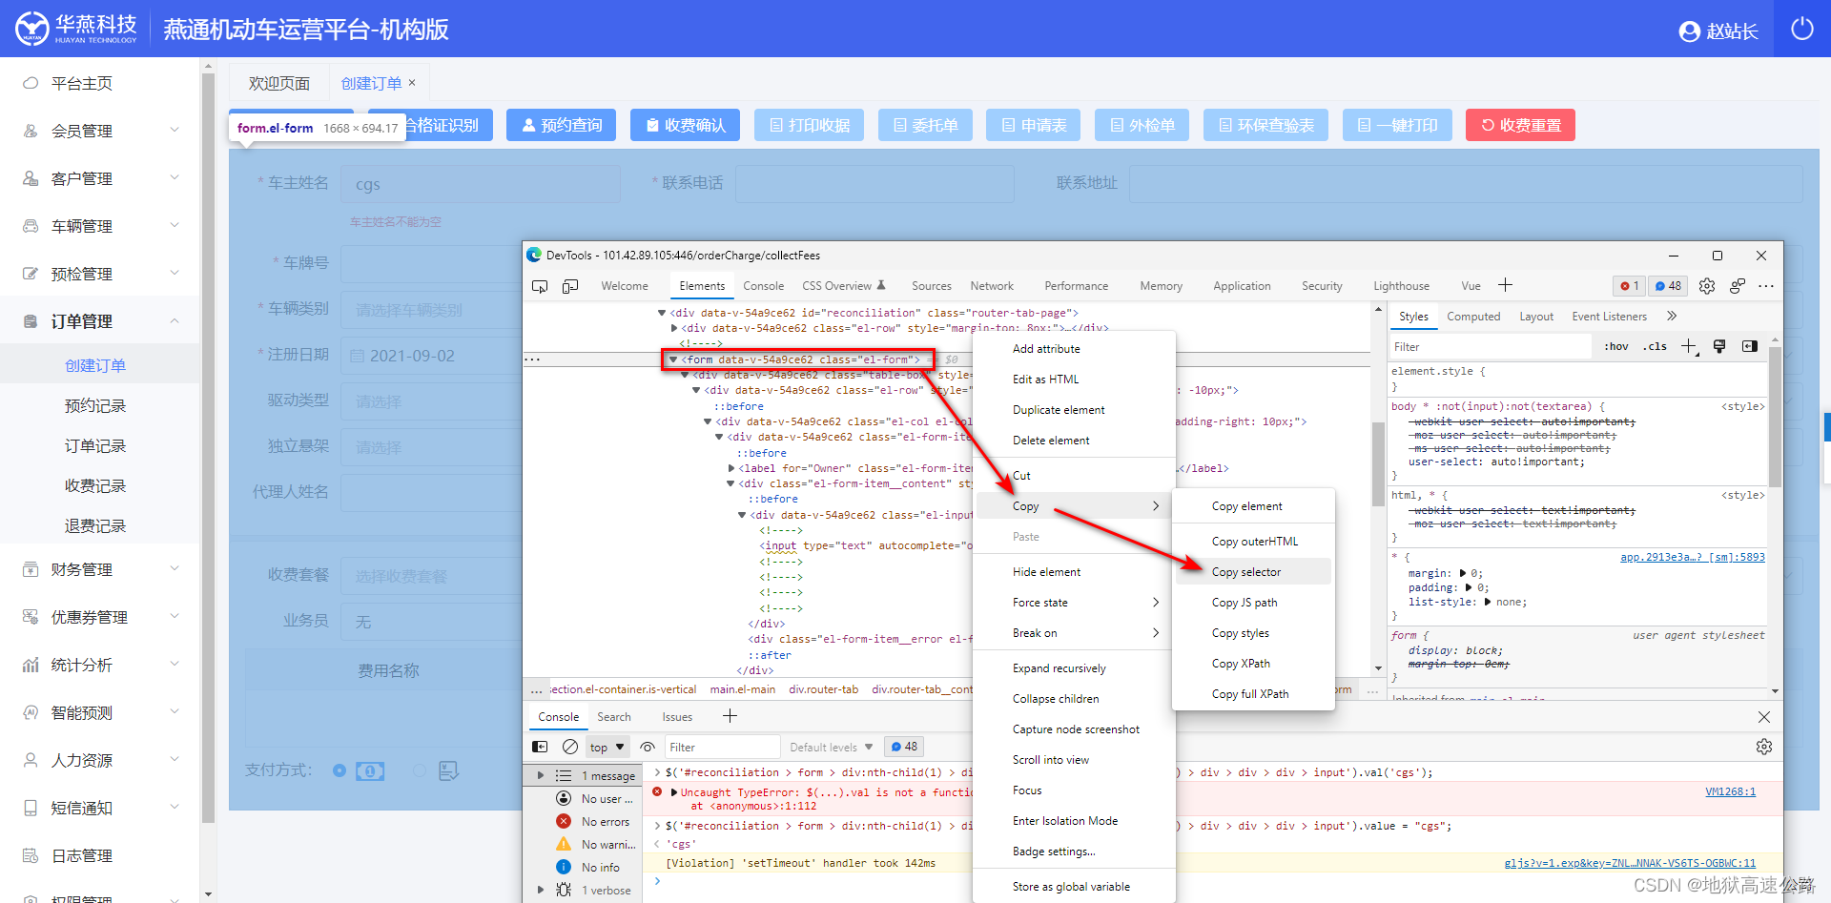Viewport: 1831px width, 903px height.
Task: Click the clear console icon
Action: [570, 747]
